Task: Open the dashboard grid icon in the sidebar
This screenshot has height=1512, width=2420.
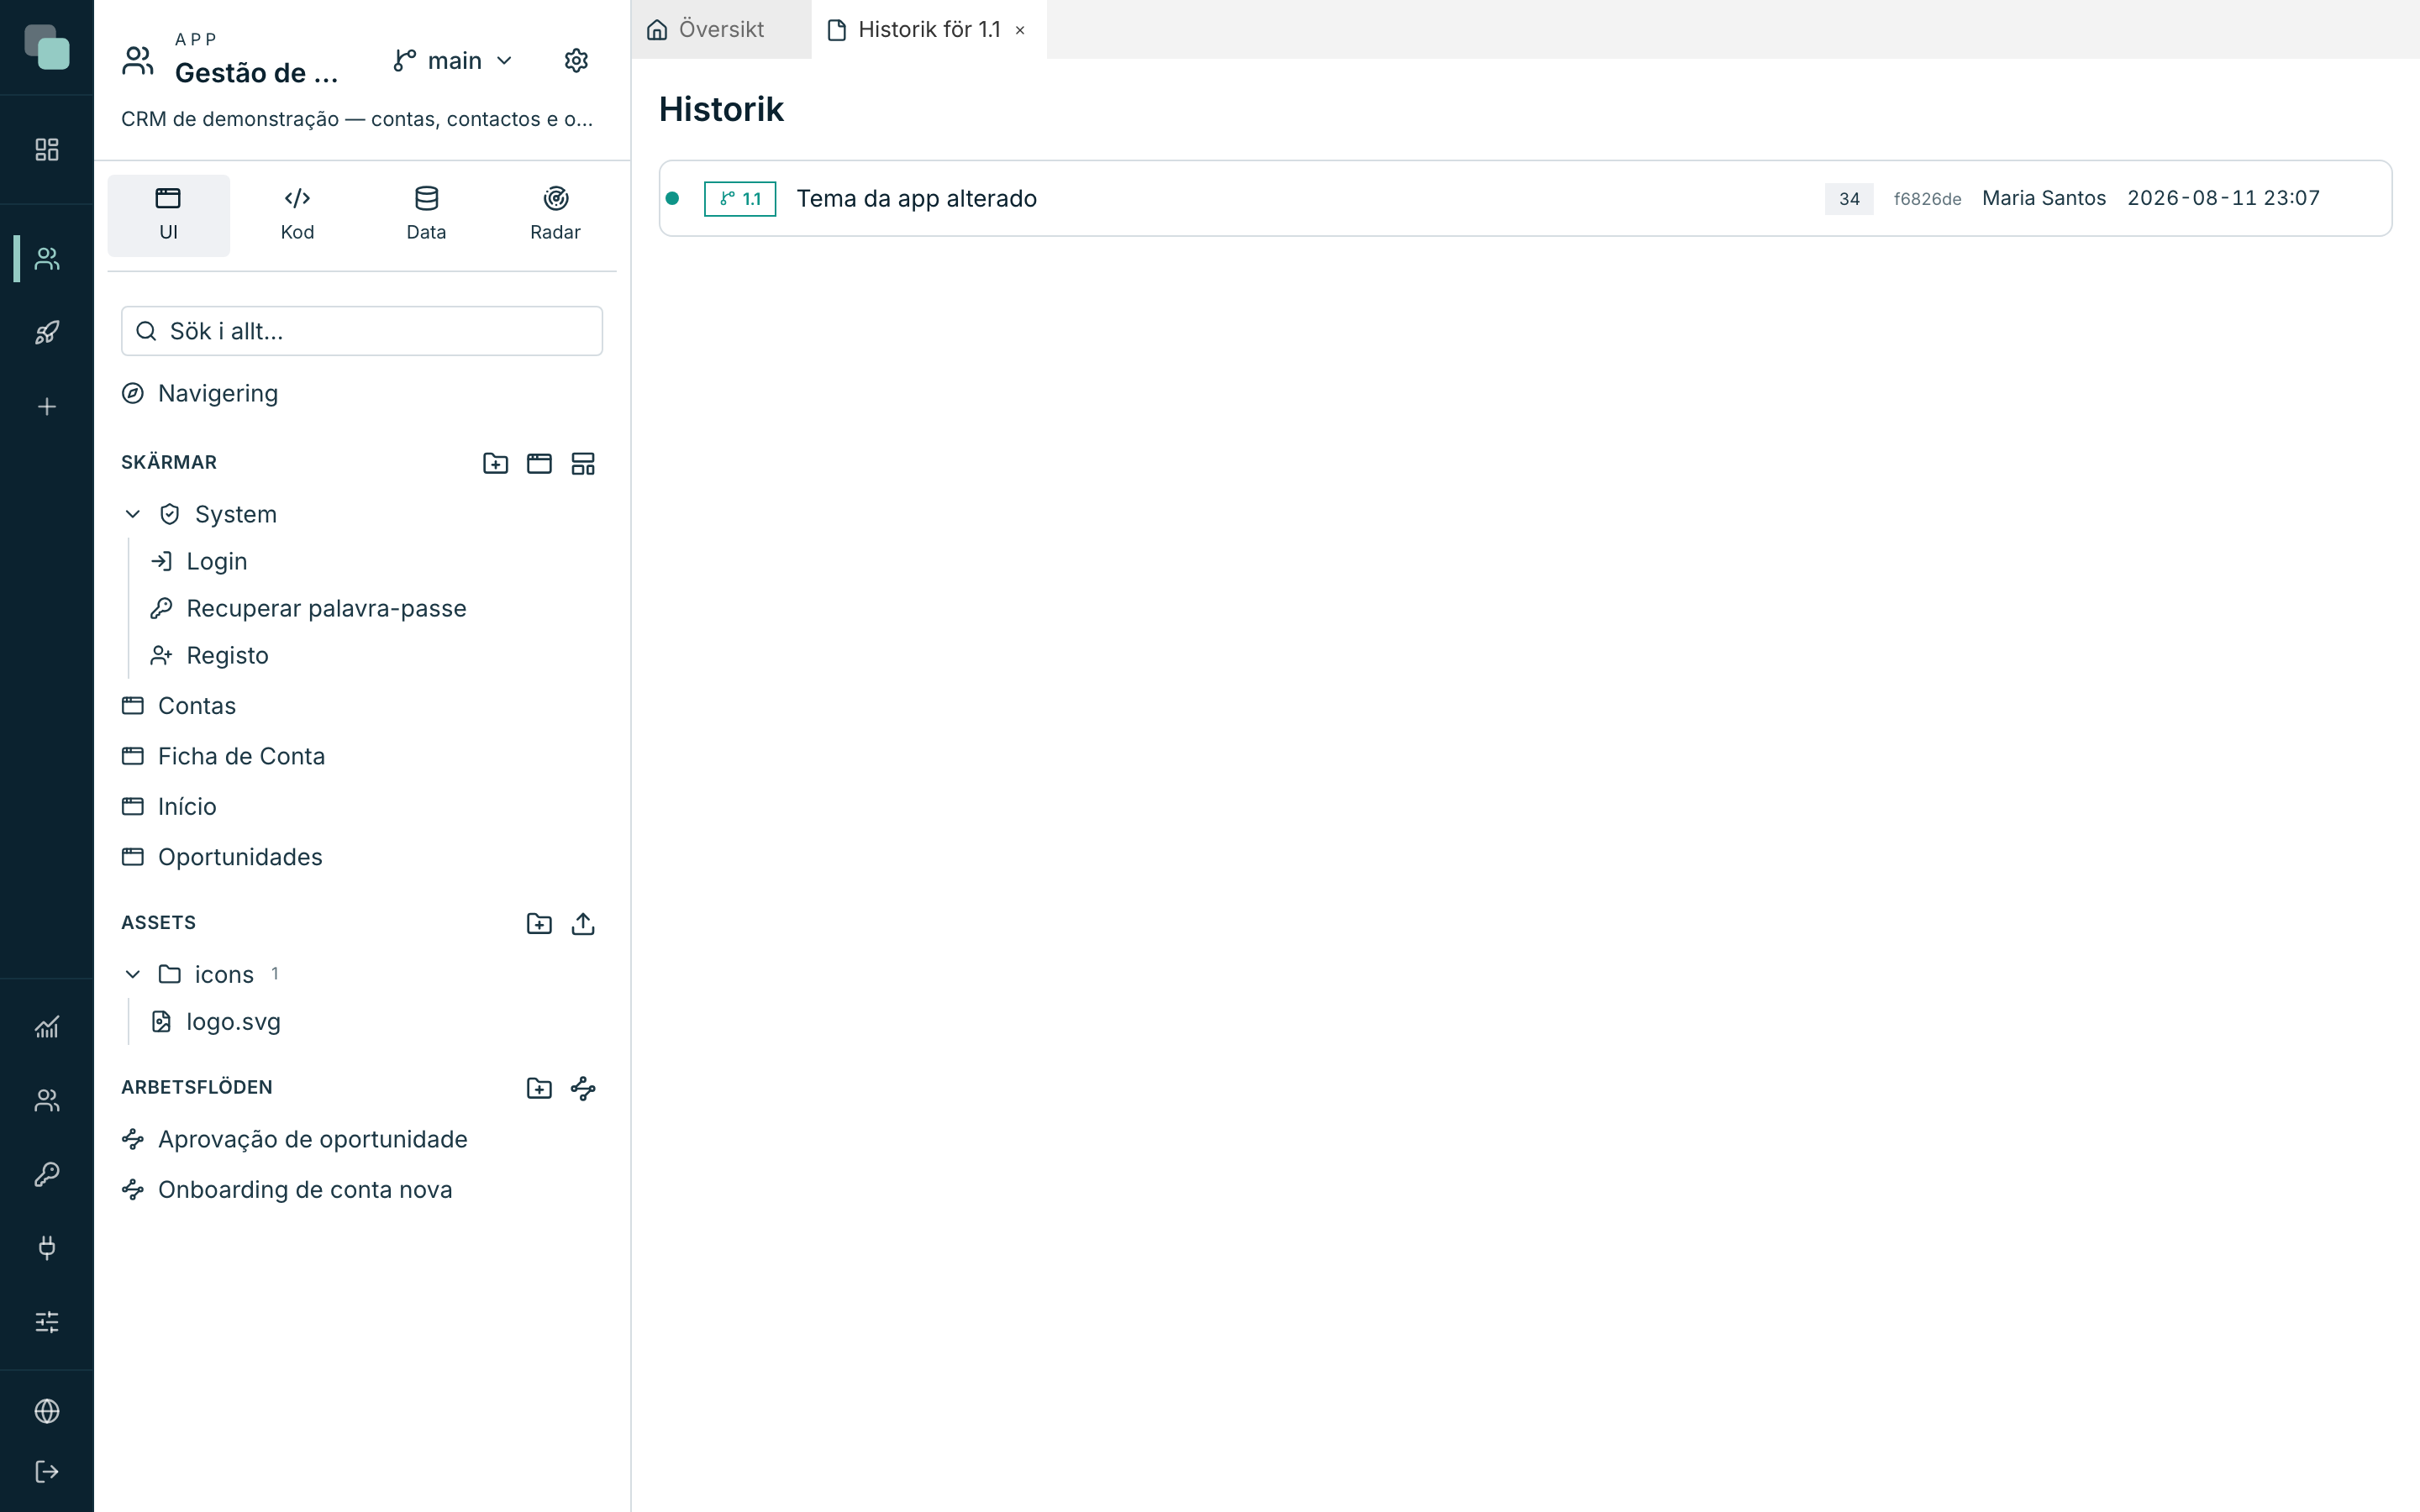Action: (47, 150)
